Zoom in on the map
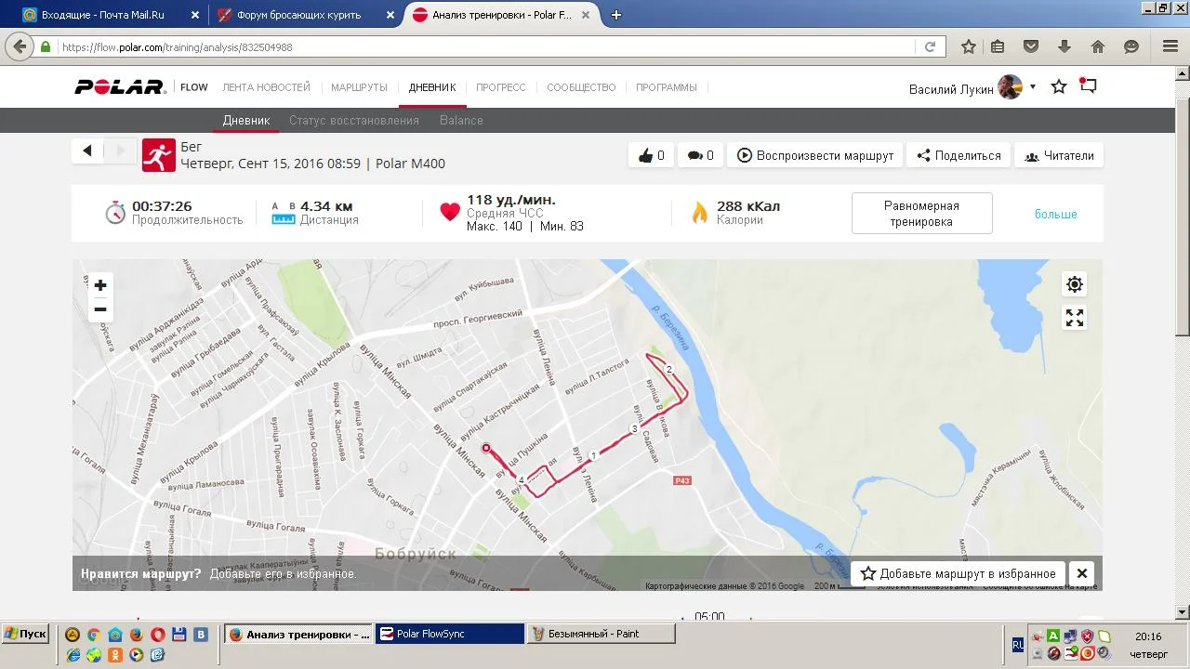This screenshot has height=669, width=1190. coord(100,285)
